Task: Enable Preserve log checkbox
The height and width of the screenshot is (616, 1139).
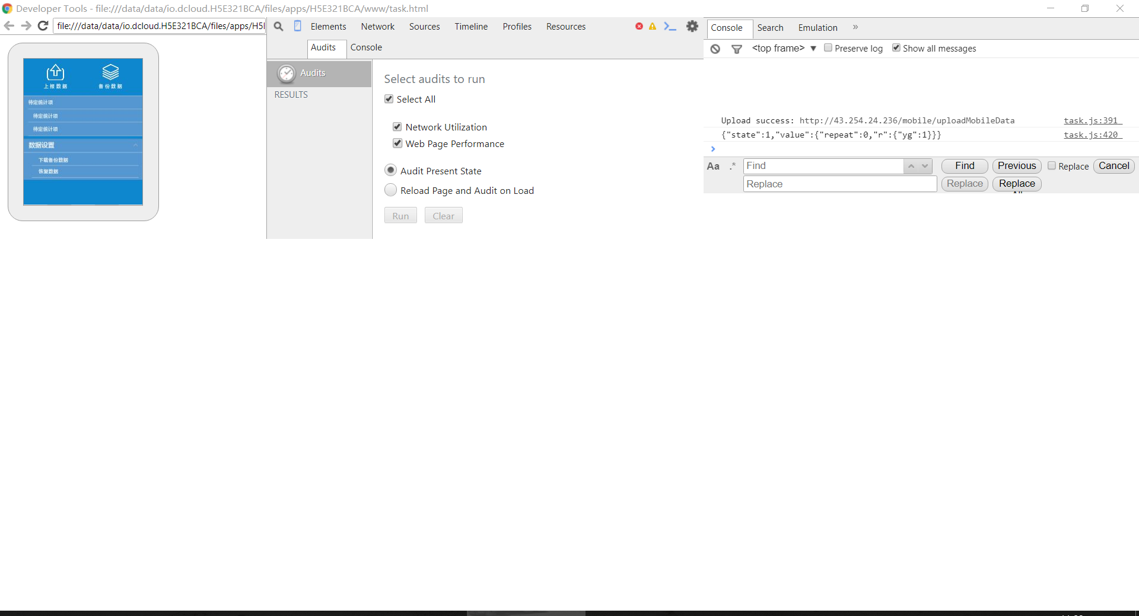Action: point(828,47)
